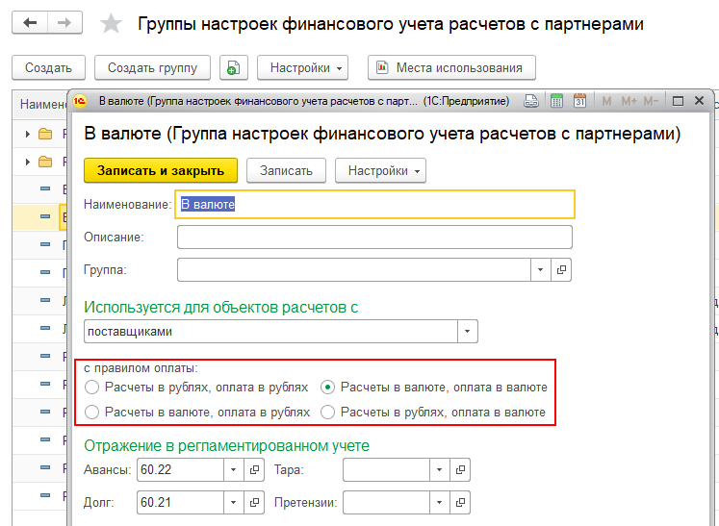The width and height of the screenshot is (719, 526).
Task: Open the calculator from dialog title bar
Action: (556, 100)
